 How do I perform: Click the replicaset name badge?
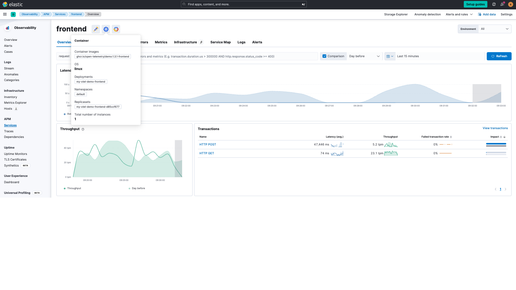98,107
